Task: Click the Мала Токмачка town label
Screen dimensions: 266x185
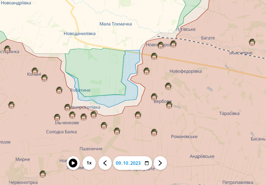Action: point(116,24)
